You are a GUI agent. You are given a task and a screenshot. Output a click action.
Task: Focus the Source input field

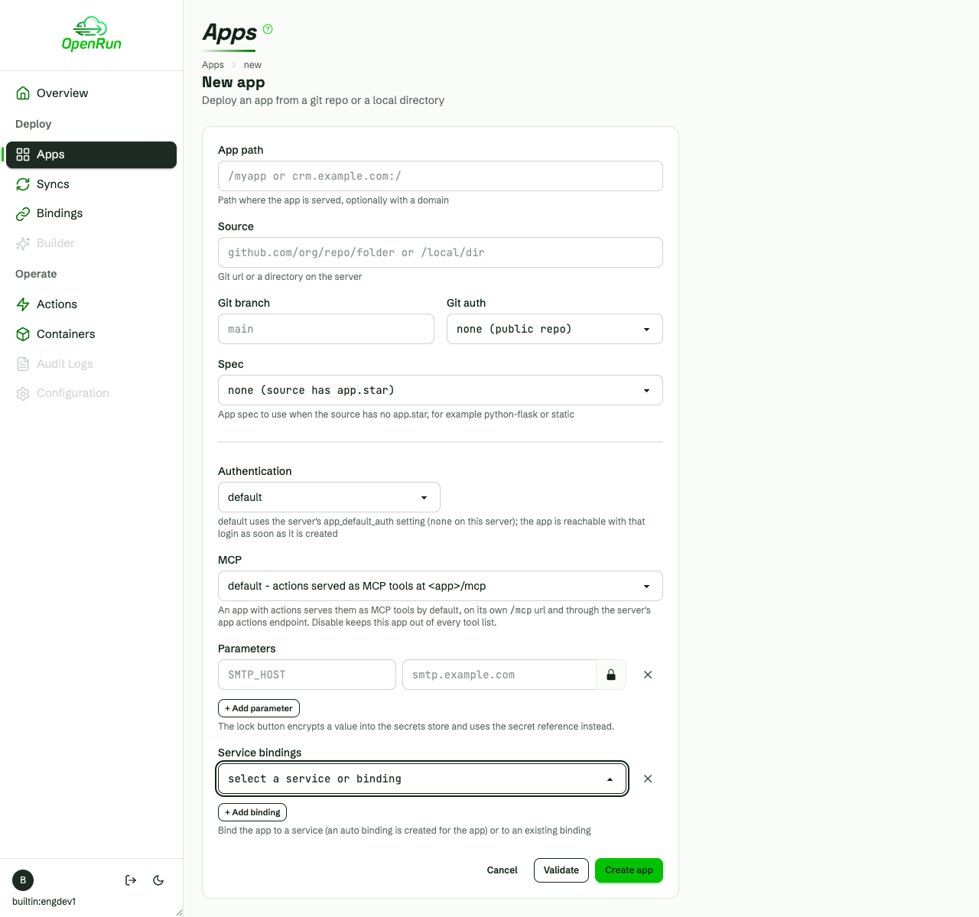pos(441,252)
